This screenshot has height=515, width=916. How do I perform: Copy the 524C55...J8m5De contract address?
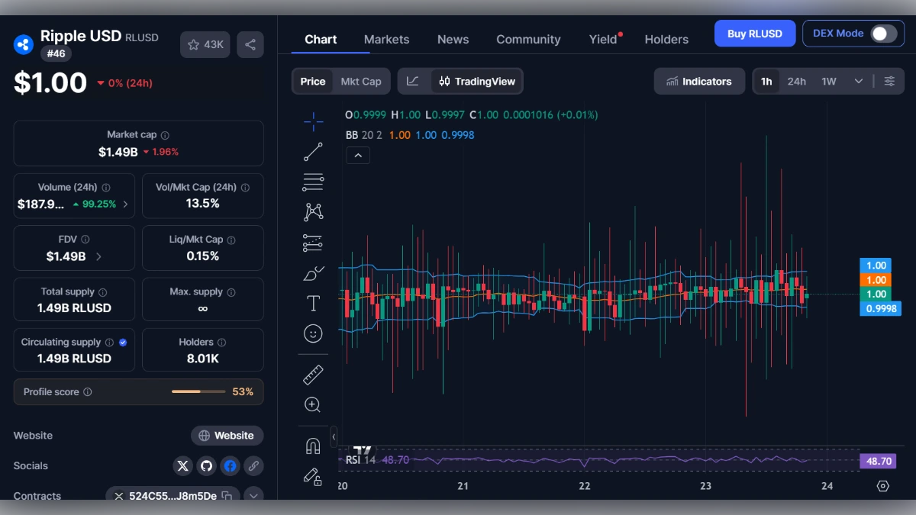(x=227, y=496)
